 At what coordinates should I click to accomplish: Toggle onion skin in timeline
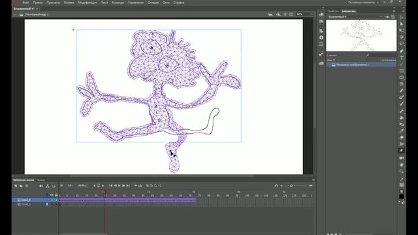point(148,185)
